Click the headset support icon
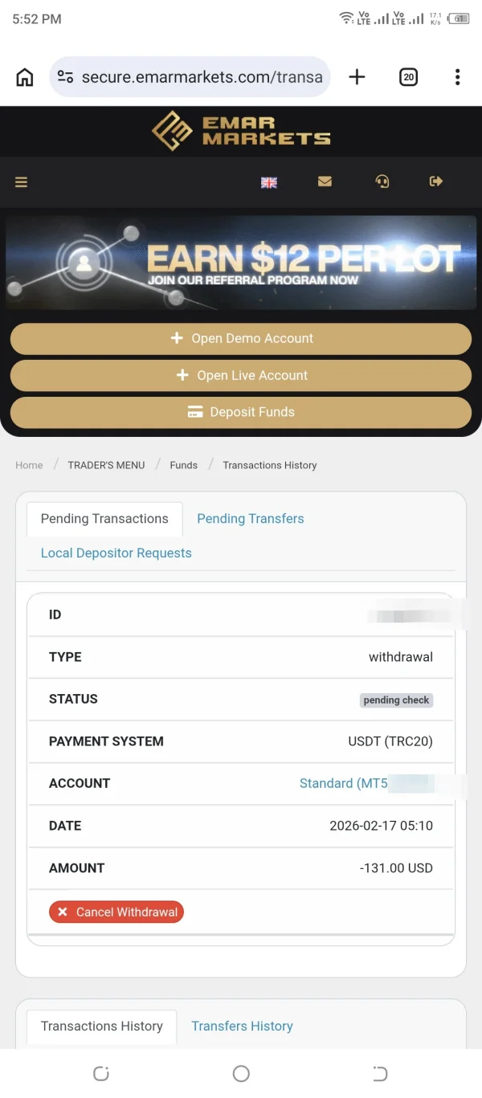 (382, 182)
